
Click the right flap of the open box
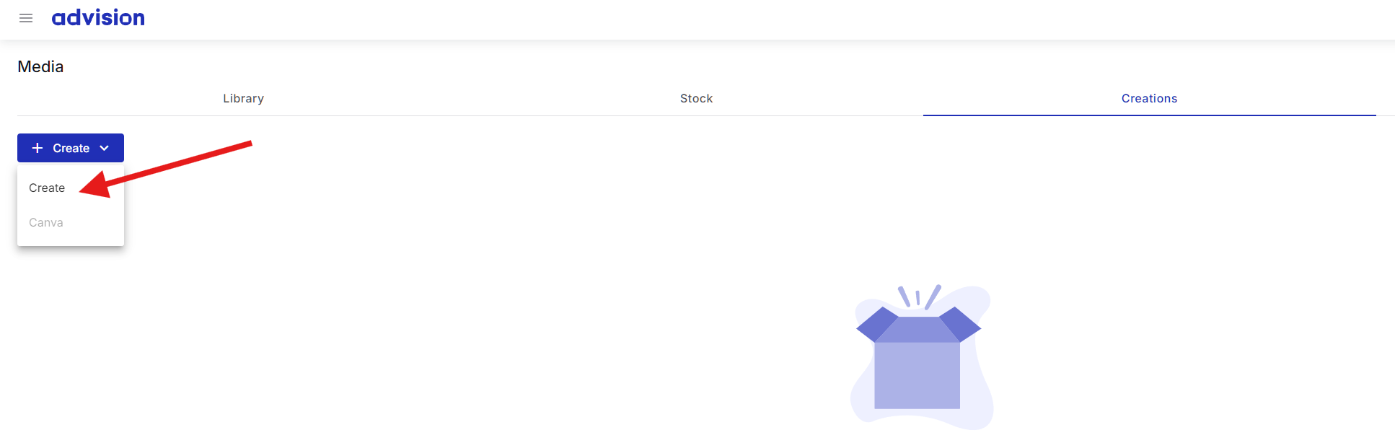960,323
